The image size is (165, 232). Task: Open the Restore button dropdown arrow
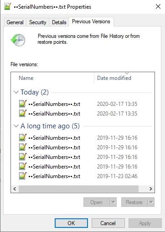(151, 202)
